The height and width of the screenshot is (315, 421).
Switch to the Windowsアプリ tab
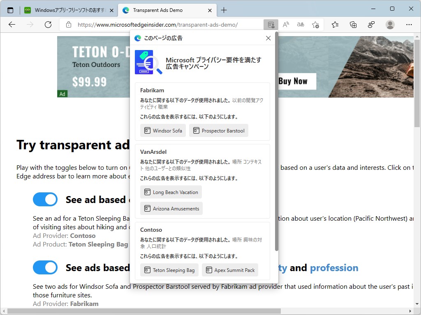click(x=66, y=10)
